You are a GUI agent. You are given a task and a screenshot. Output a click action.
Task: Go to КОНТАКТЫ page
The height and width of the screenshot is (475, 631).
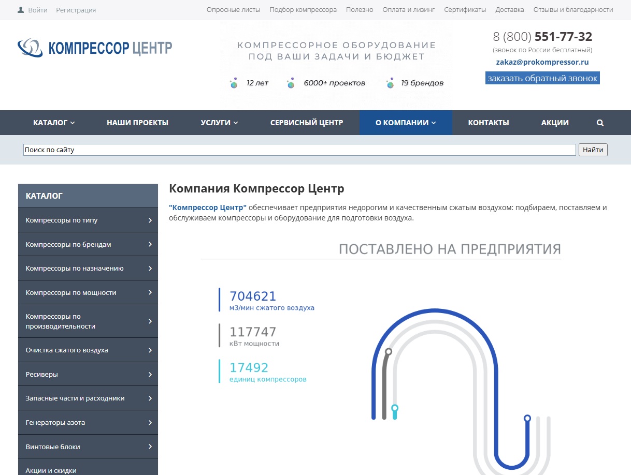[489, 123]
